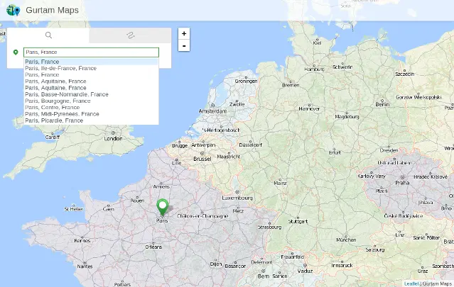Image resolution: width=454 pixels, height=287 pixels.
Task: Pick Paris, Midi-Pyrenees, France suggestion
Action: click(91, 114)
